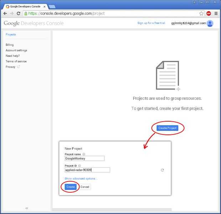Click the blue Create button
Image resolution: width=221 pixels, height=214 pixels.
click(71, 187)
